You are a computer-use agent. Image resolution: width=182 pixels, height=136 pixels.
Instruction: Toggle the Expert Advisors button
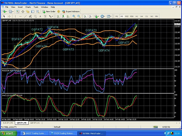coord(71,12)
